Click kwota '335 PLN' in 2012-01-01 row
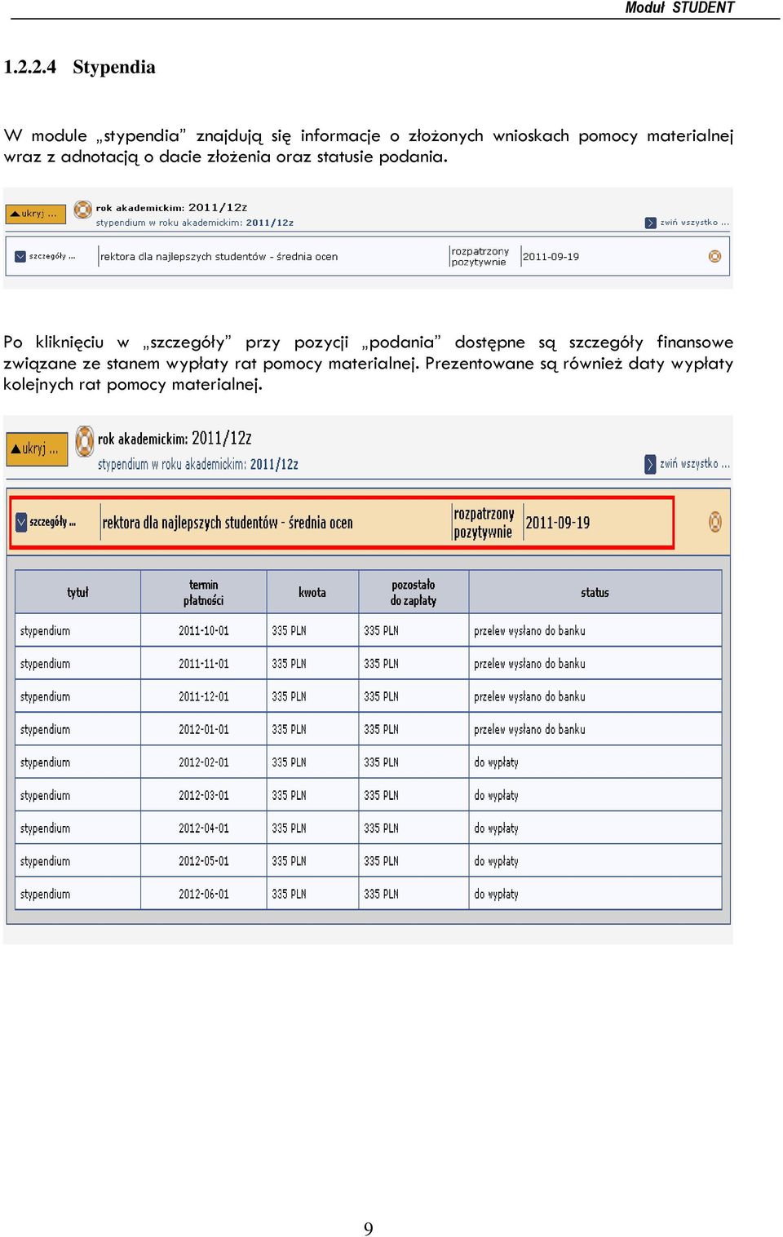Viewport: 783px width, 1237px height. (289, 729)
